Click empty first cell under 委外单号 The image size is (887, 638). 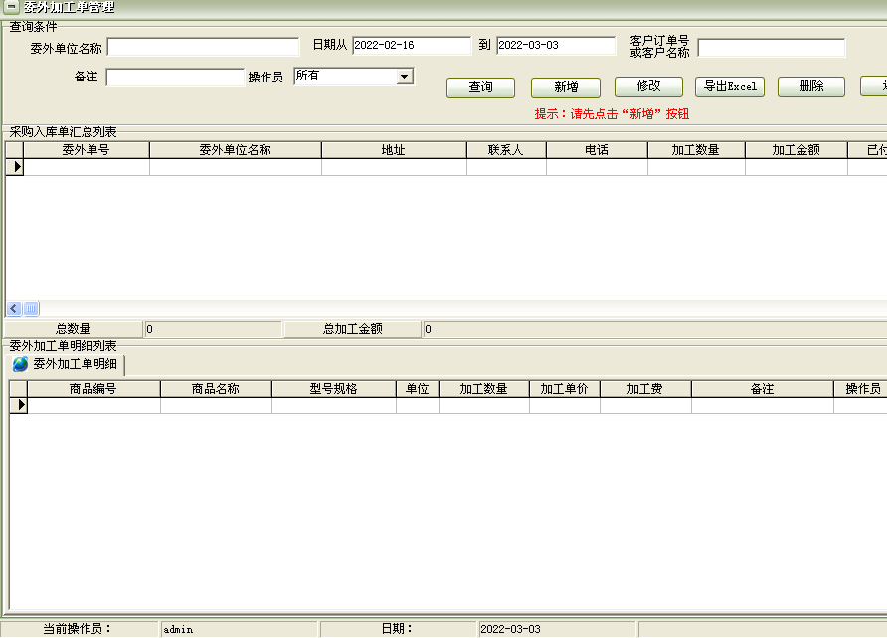pos(86,167)
